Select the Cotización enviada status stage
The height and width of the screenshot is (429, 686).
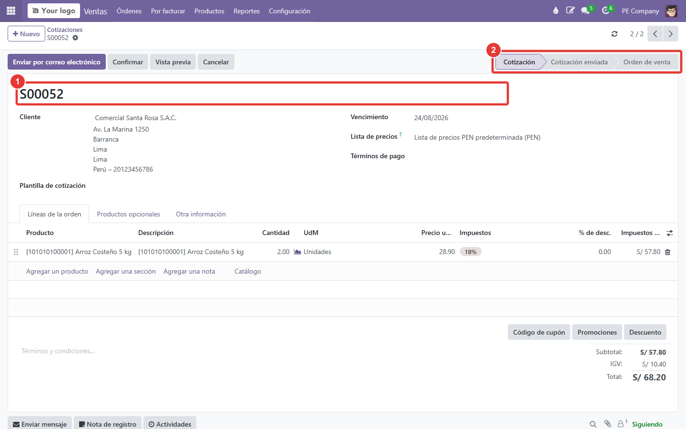point(579,62)
